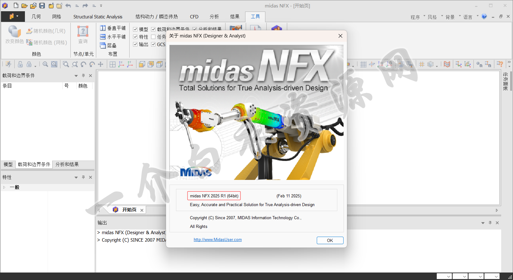The height and width of the screenshot is (280, 513).
Task: Click the rotate counterclockwise icon in view toolbar
Action: tap(83, 64)
